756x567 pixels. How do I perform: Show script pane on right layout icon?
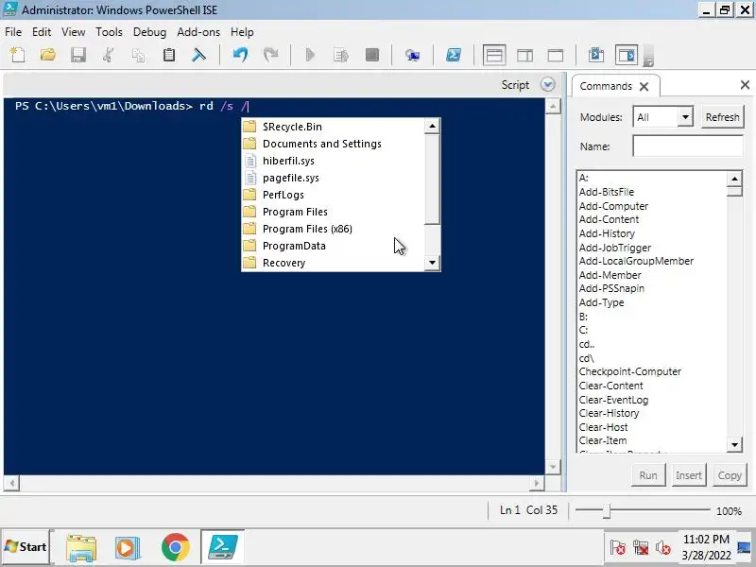[525, 56]
